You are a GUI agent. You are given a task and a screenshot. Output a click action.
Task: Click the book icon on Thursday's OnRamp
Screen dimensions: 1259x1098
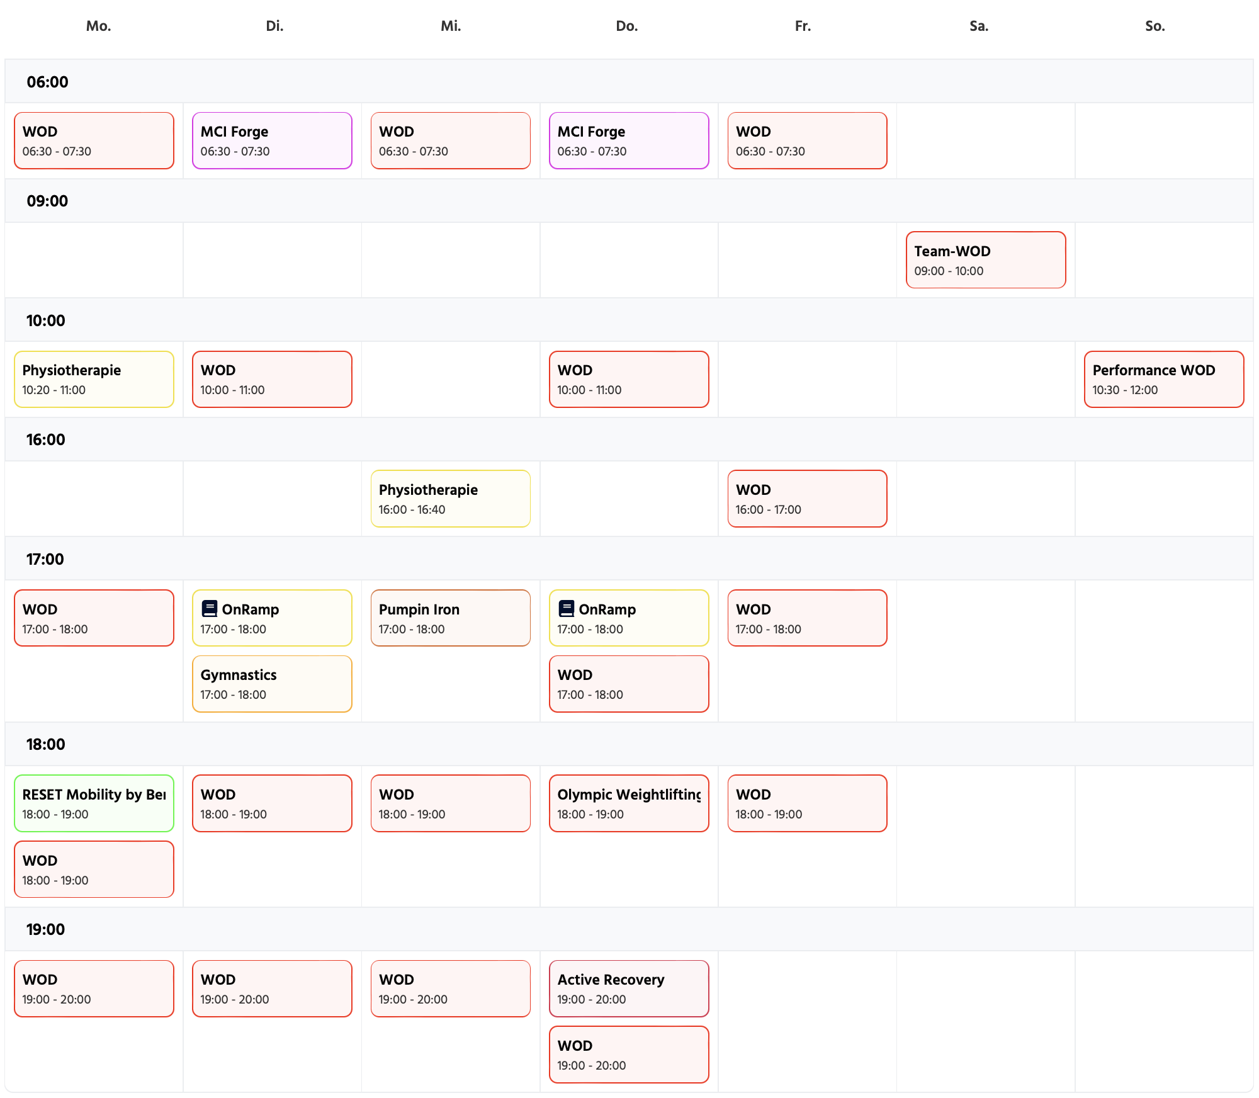[567, 609]
